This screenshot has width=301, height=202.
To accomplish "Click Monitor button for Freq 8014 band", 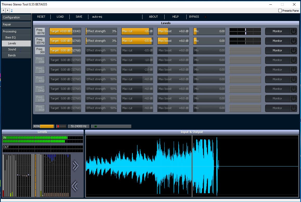I will [x=277, y=108].
